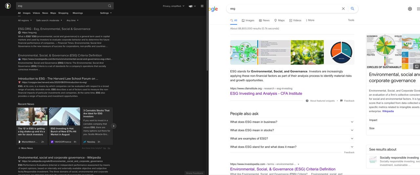Open DuckDuckGo Shopping tab
Screen dimensions: 420x175
[63, 13]
